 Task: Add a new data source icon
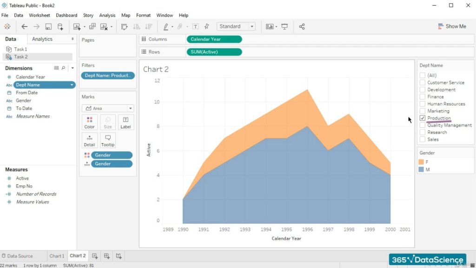point(60,27)
